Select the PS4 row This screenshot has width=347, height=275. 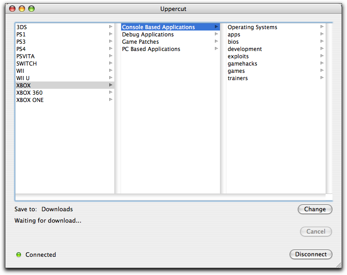coord(65,49)
